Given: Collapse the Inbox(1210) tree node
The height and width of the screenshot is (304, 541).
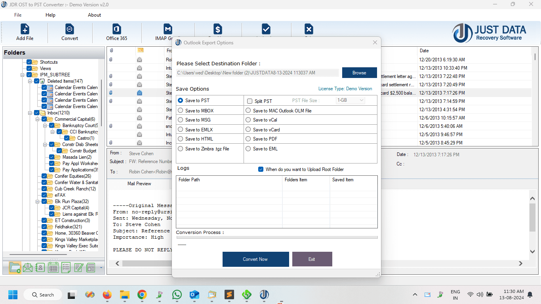Looking at the screenshot, I should pos(30,113).
